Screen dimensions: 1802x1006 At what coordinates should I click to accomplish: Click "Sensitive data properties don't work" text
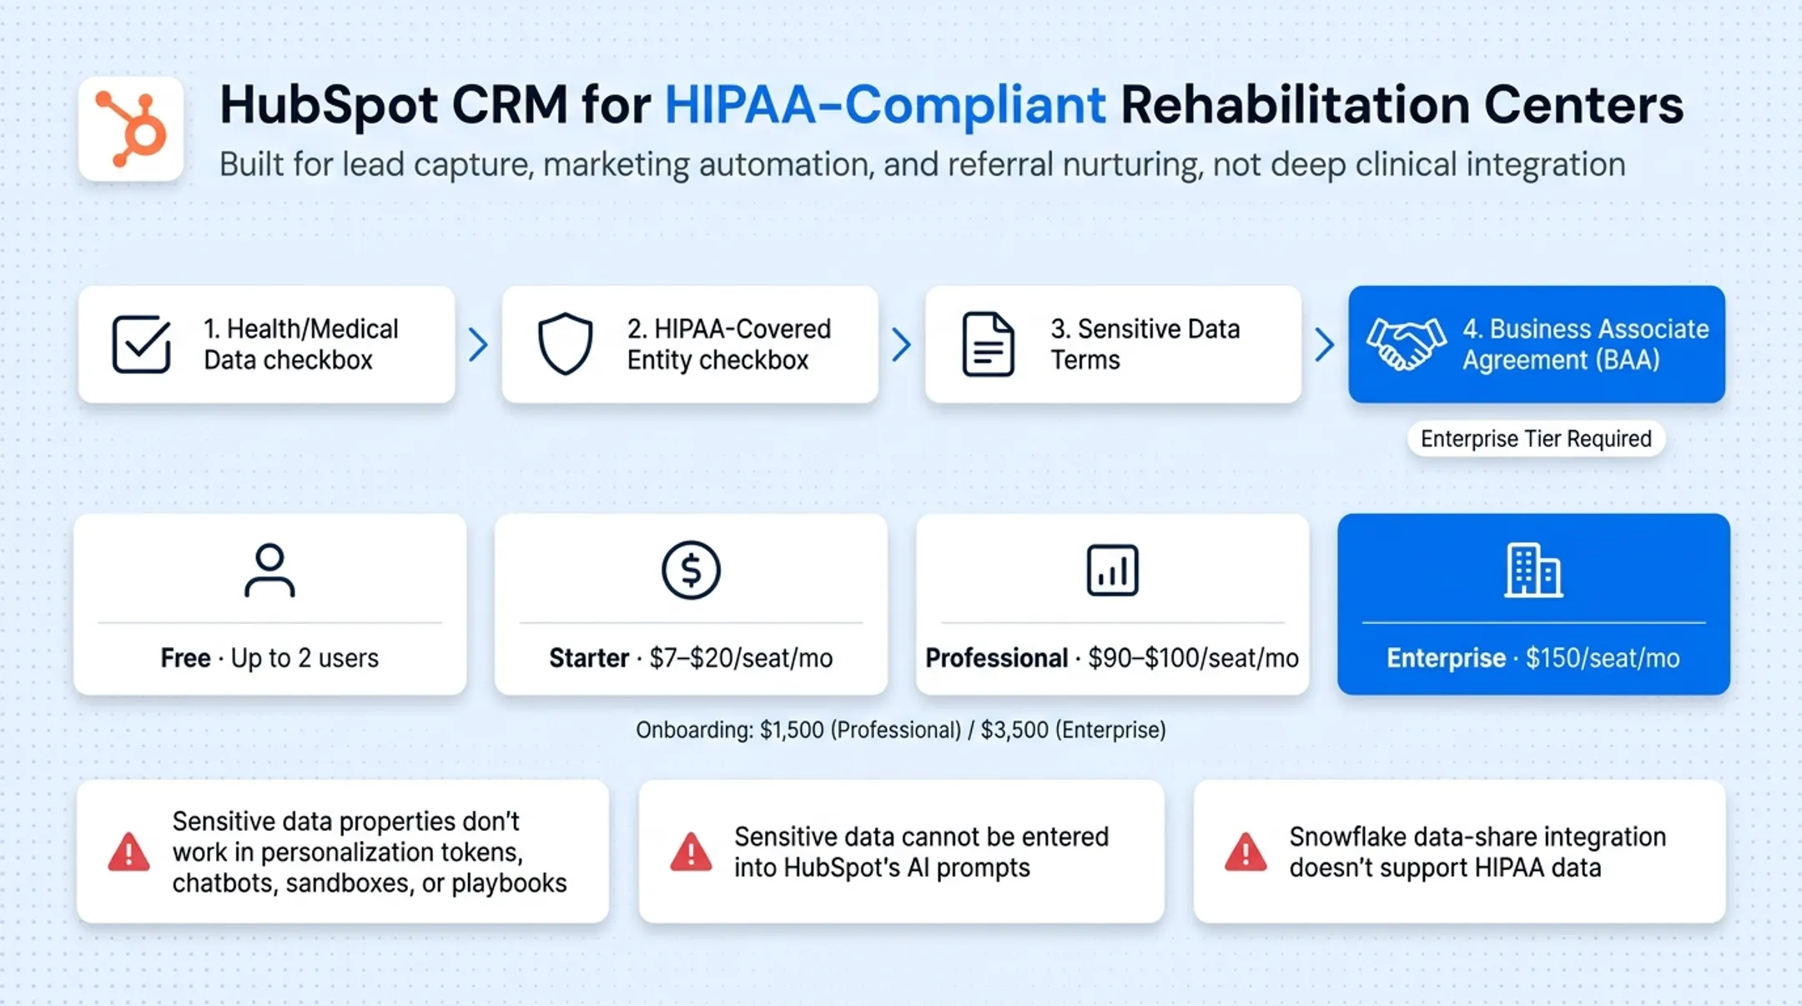369,853
